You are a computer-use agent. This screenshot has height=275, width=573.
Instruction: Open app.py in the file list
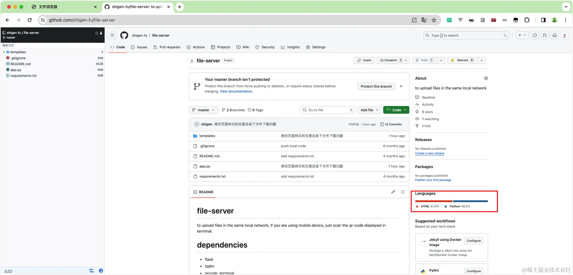(x=205, y=166)
